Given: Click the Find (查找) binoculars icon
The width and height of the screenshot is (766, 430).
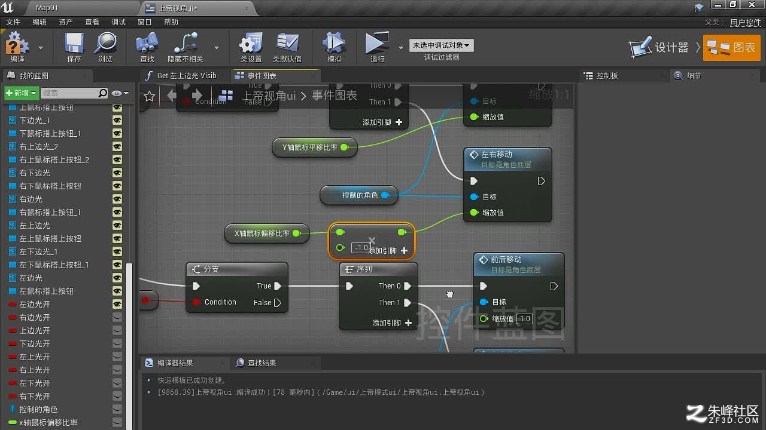Looking at the screenshot, I should coord(147,44).
